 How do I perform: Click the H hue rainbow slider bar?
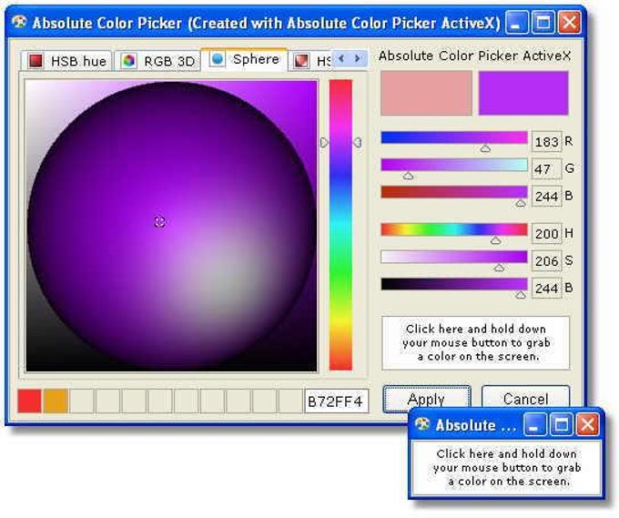[x=454, y=229]
